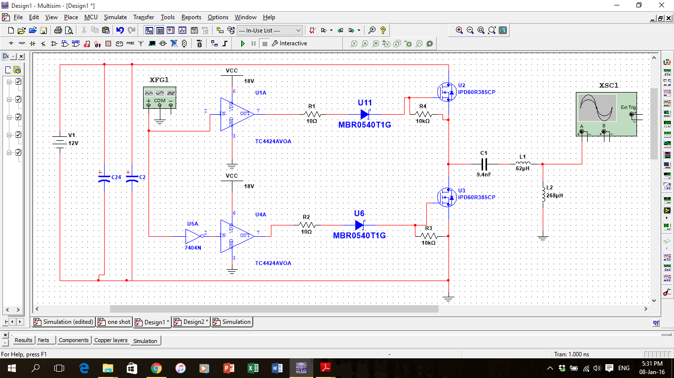Screen dimensions: 674x378
Task: Open the Forward annotate dropdown arrow
Action: 359,31
